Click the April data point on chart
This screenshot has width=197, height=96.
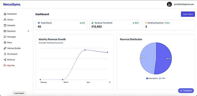(85, 50)
